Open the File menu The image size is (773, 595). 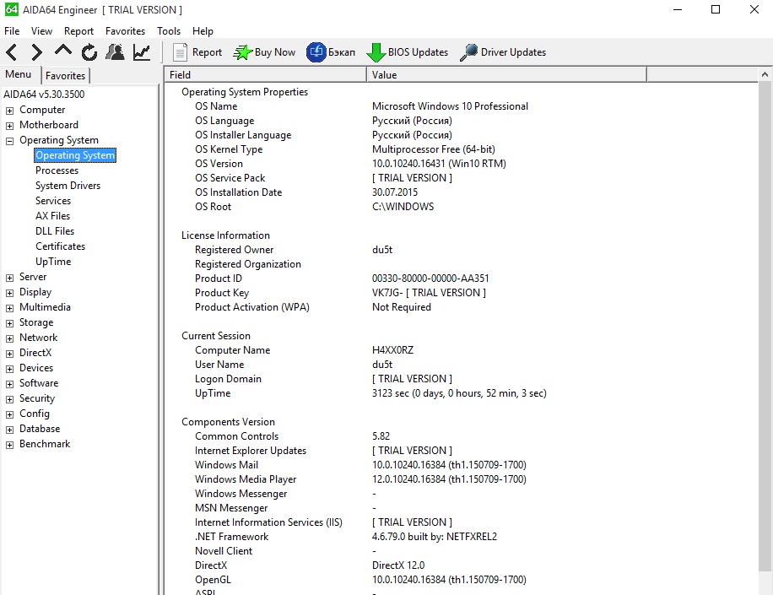coord(12,30)
